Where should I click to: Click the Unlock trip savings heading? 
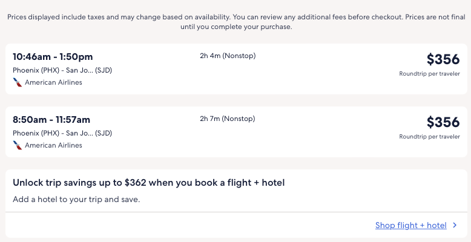148,183
